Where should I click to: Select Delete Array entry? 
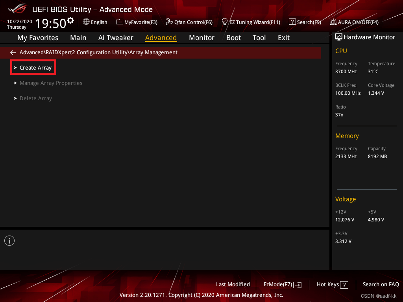tap(36, 98)
